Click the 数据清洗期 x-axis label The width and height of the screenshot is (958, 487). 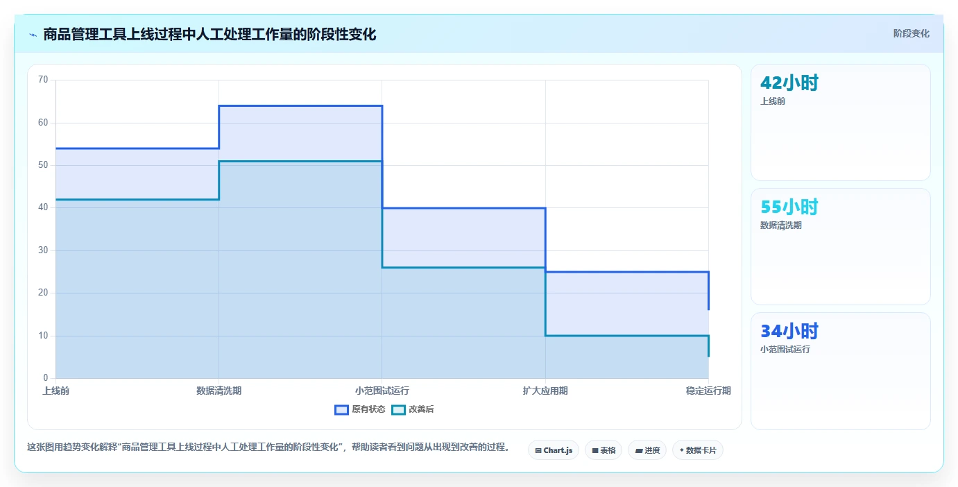click(219, 391)
